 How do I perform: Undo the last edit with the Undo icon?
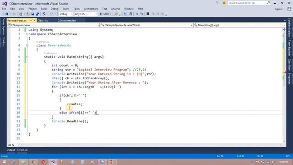point(44,14)
